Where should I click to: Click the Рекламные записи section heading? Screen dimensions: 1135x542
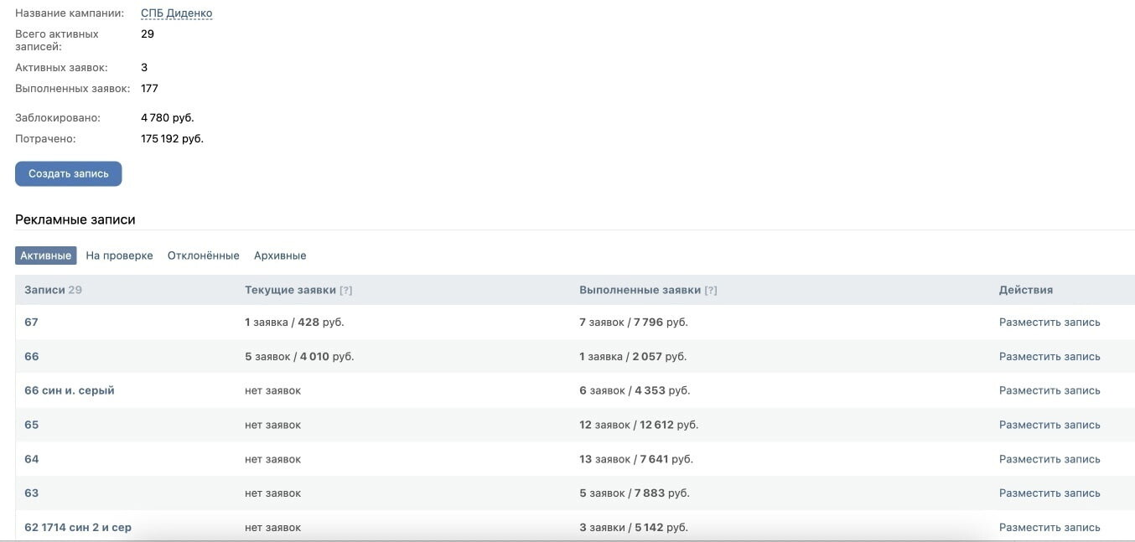(75, 219)
